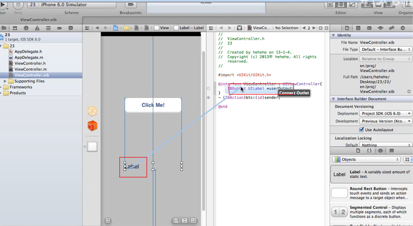Select Segmented Control in object library
The width and height of the screenshot is (413, 226).
pos(371,212)
